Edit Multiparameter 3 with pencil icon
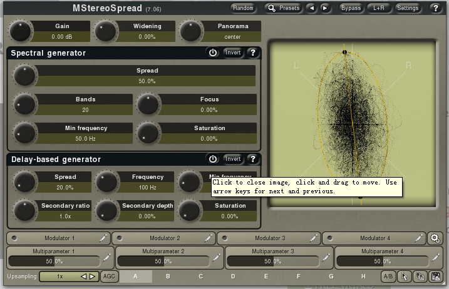The width and height of the screenshot is (449, 289). coord(326,258)
